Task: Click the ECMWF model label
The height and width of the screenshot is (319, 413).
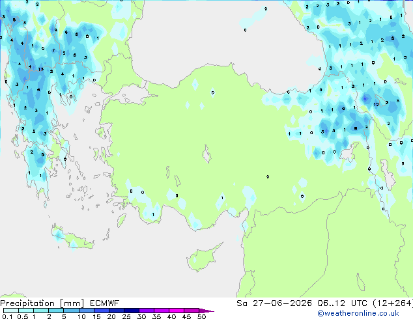Action: pos(104,303)
